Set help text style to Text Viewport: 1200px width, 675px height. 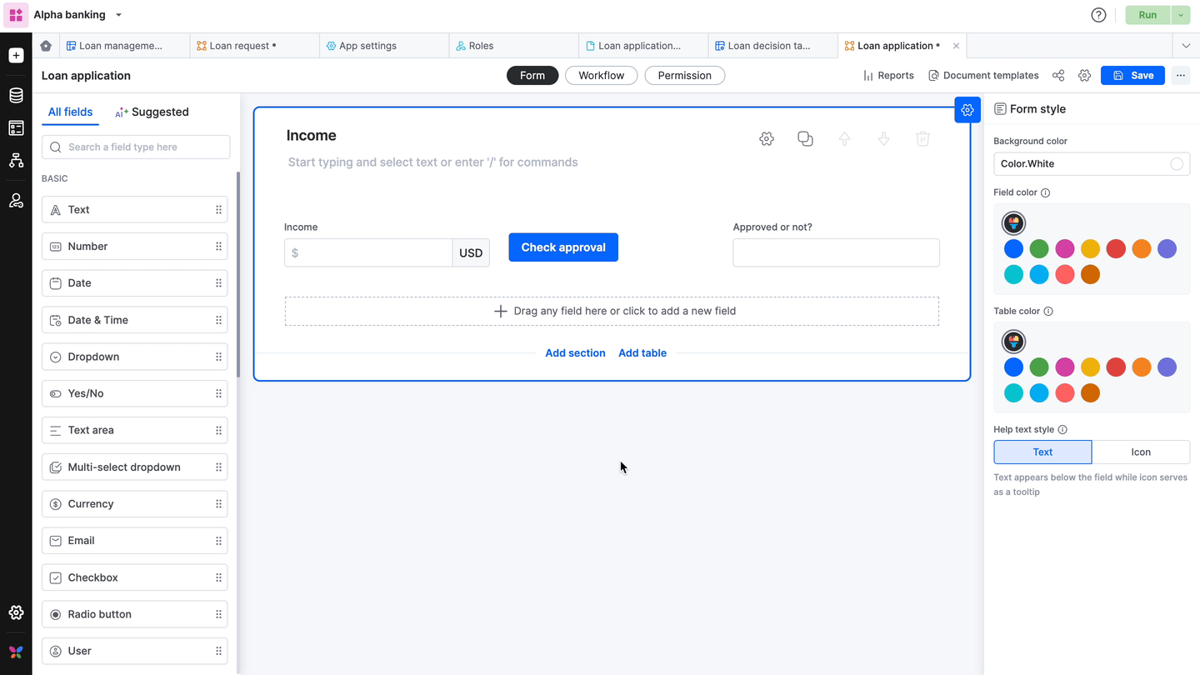[x=1042, y=452]
